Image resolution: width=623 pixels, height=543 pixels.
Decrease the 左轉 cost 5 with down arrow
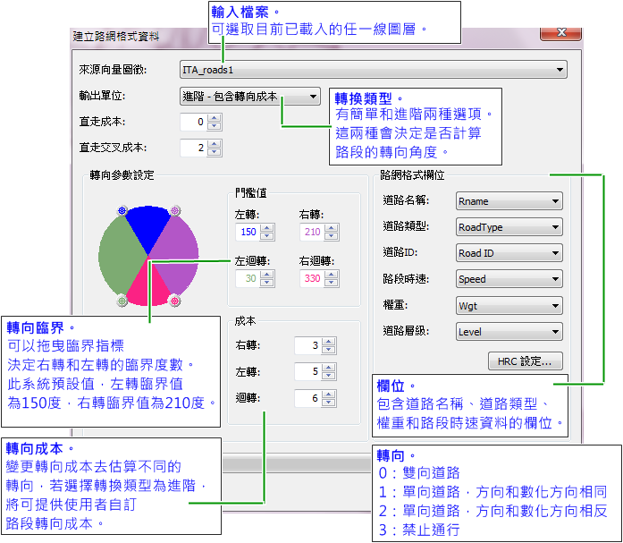[329, 376]
